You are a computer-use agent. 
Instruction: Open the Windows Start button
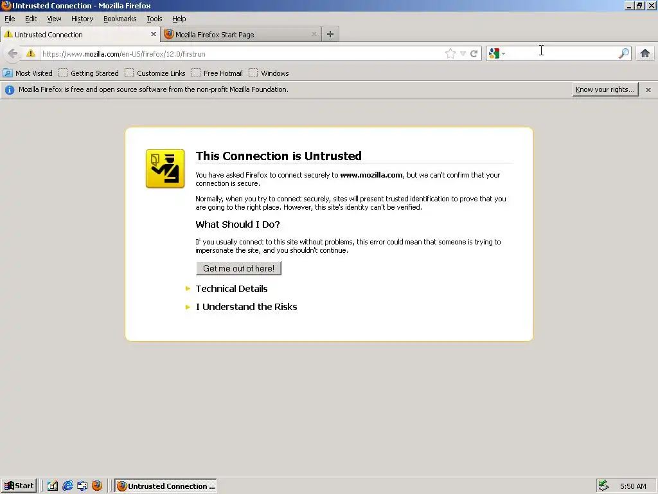pos(19,486)
